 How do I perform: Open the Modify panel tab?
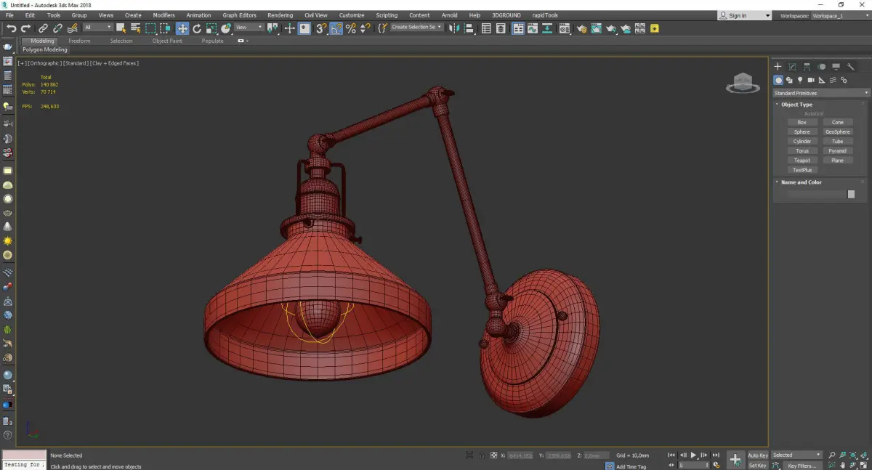tap(792, 67)
